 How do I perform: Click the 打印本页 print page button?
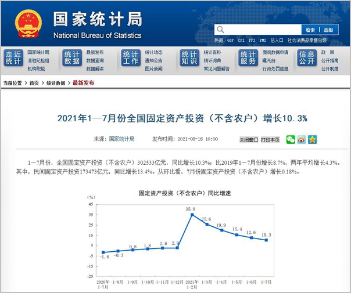click(270, 140)
